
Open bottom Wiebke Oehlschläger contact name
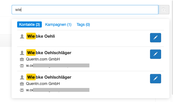pyautogui.click(x=49, y=77)
